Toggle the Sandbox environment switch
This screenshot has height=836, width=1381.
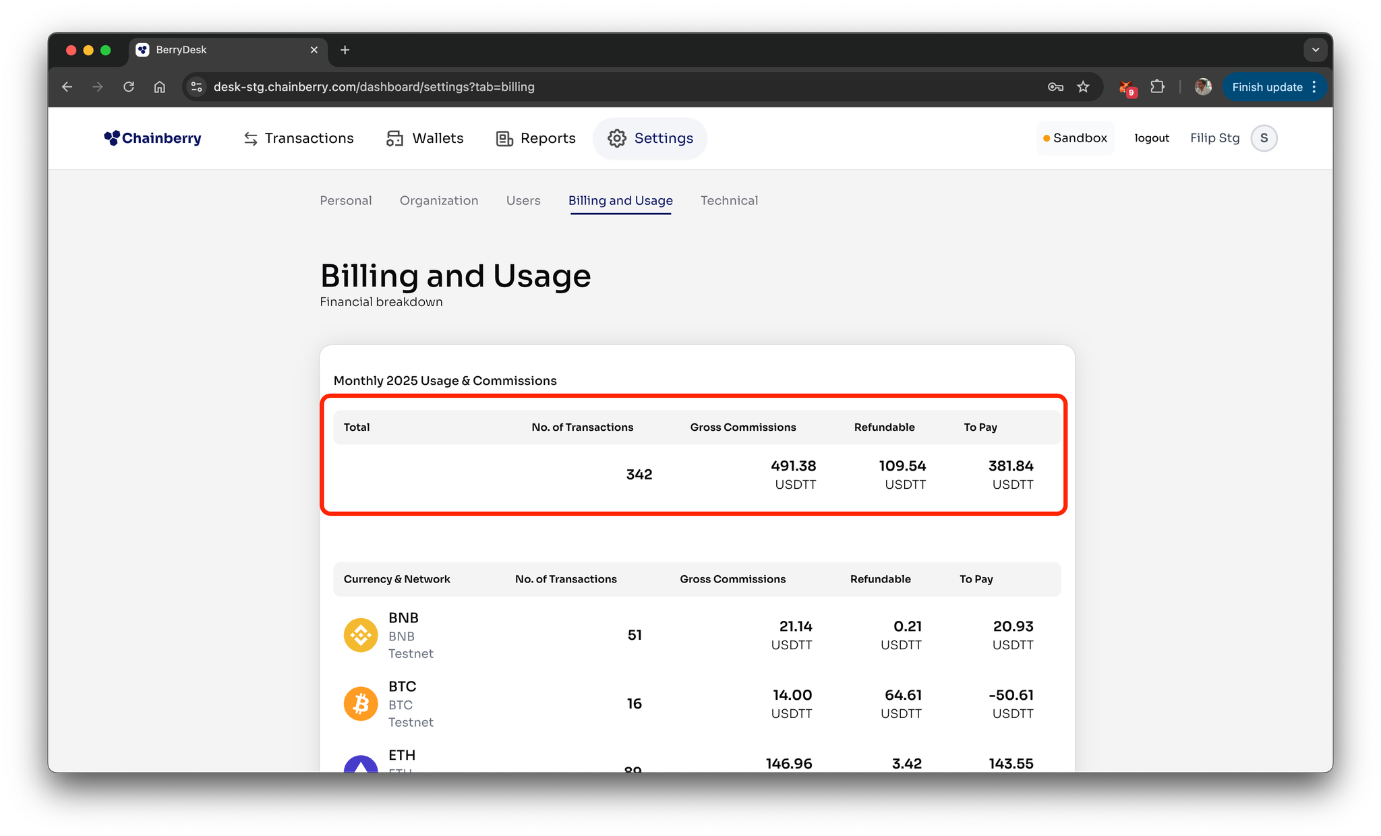(1075, 138)
